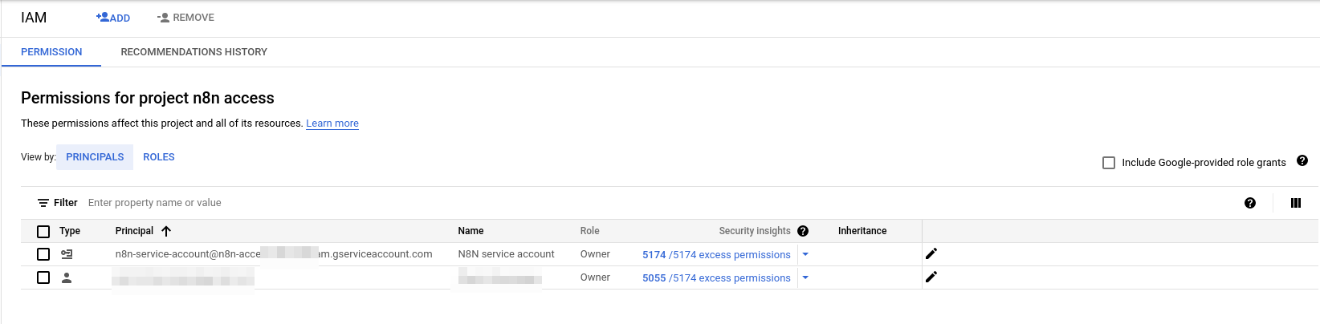Image resolution: width=1320 pixels, height=324 pixels.
Task: Enable Include Google-provided role grants checkbox
Action: (x=1109, y=163)
